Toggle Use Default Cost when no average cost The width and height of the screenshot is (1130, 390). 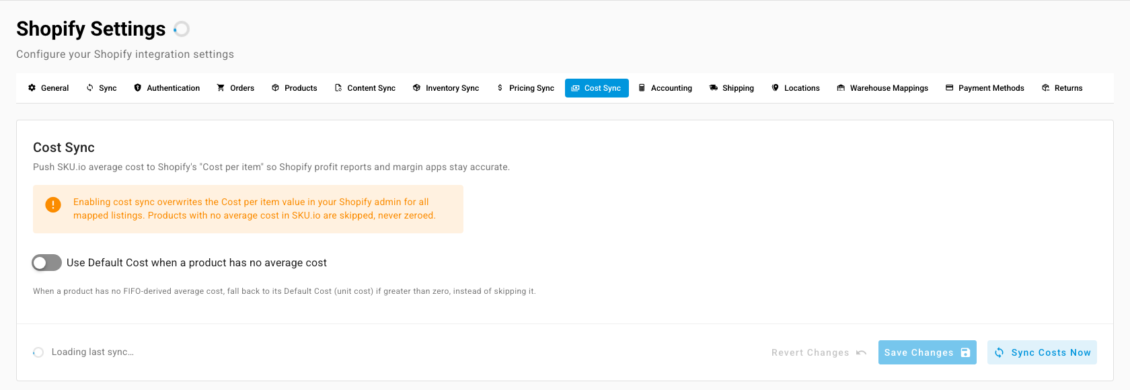coord(46,263)
